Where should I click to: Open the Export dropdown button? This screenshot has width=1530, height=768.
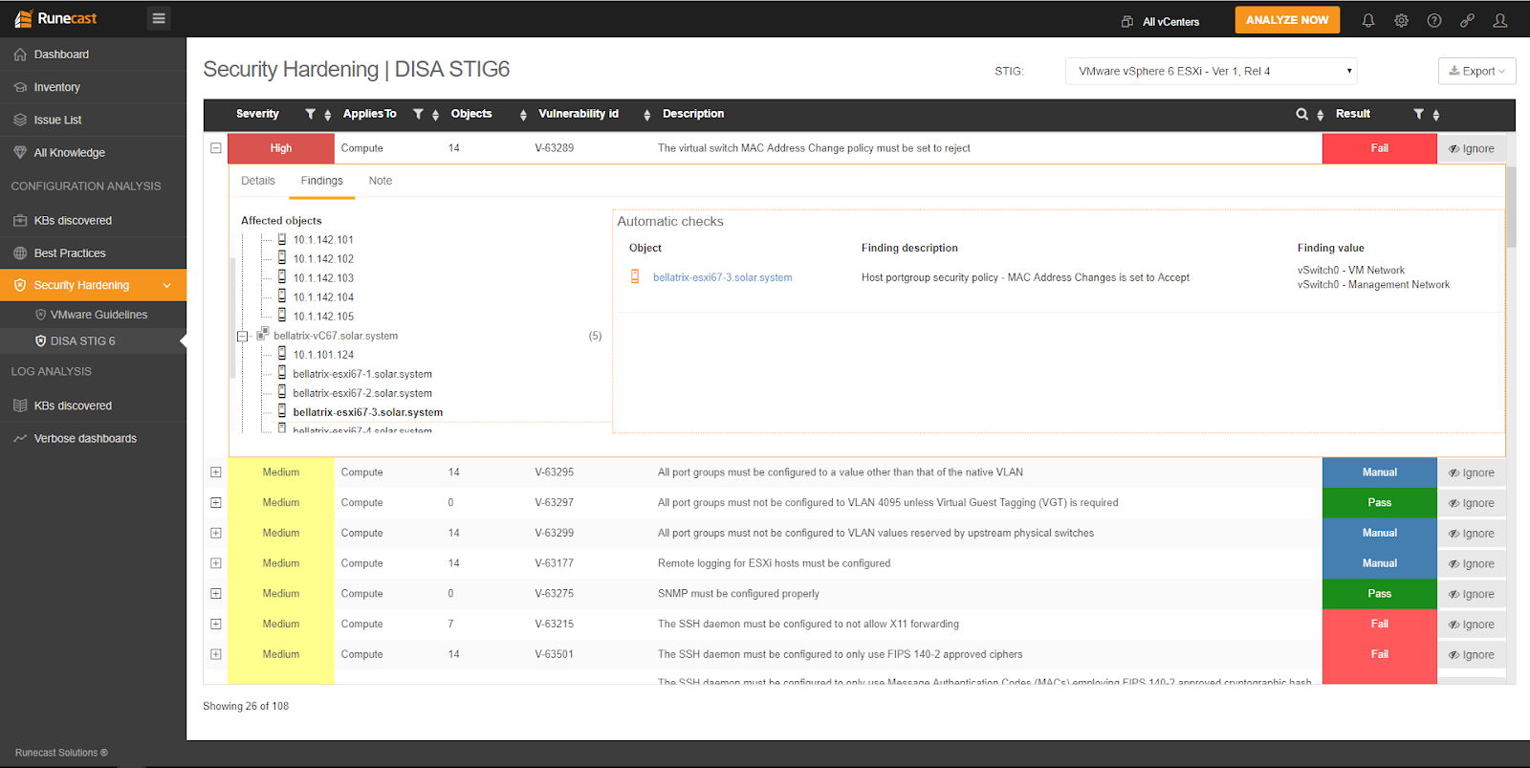pos(1476,71)
